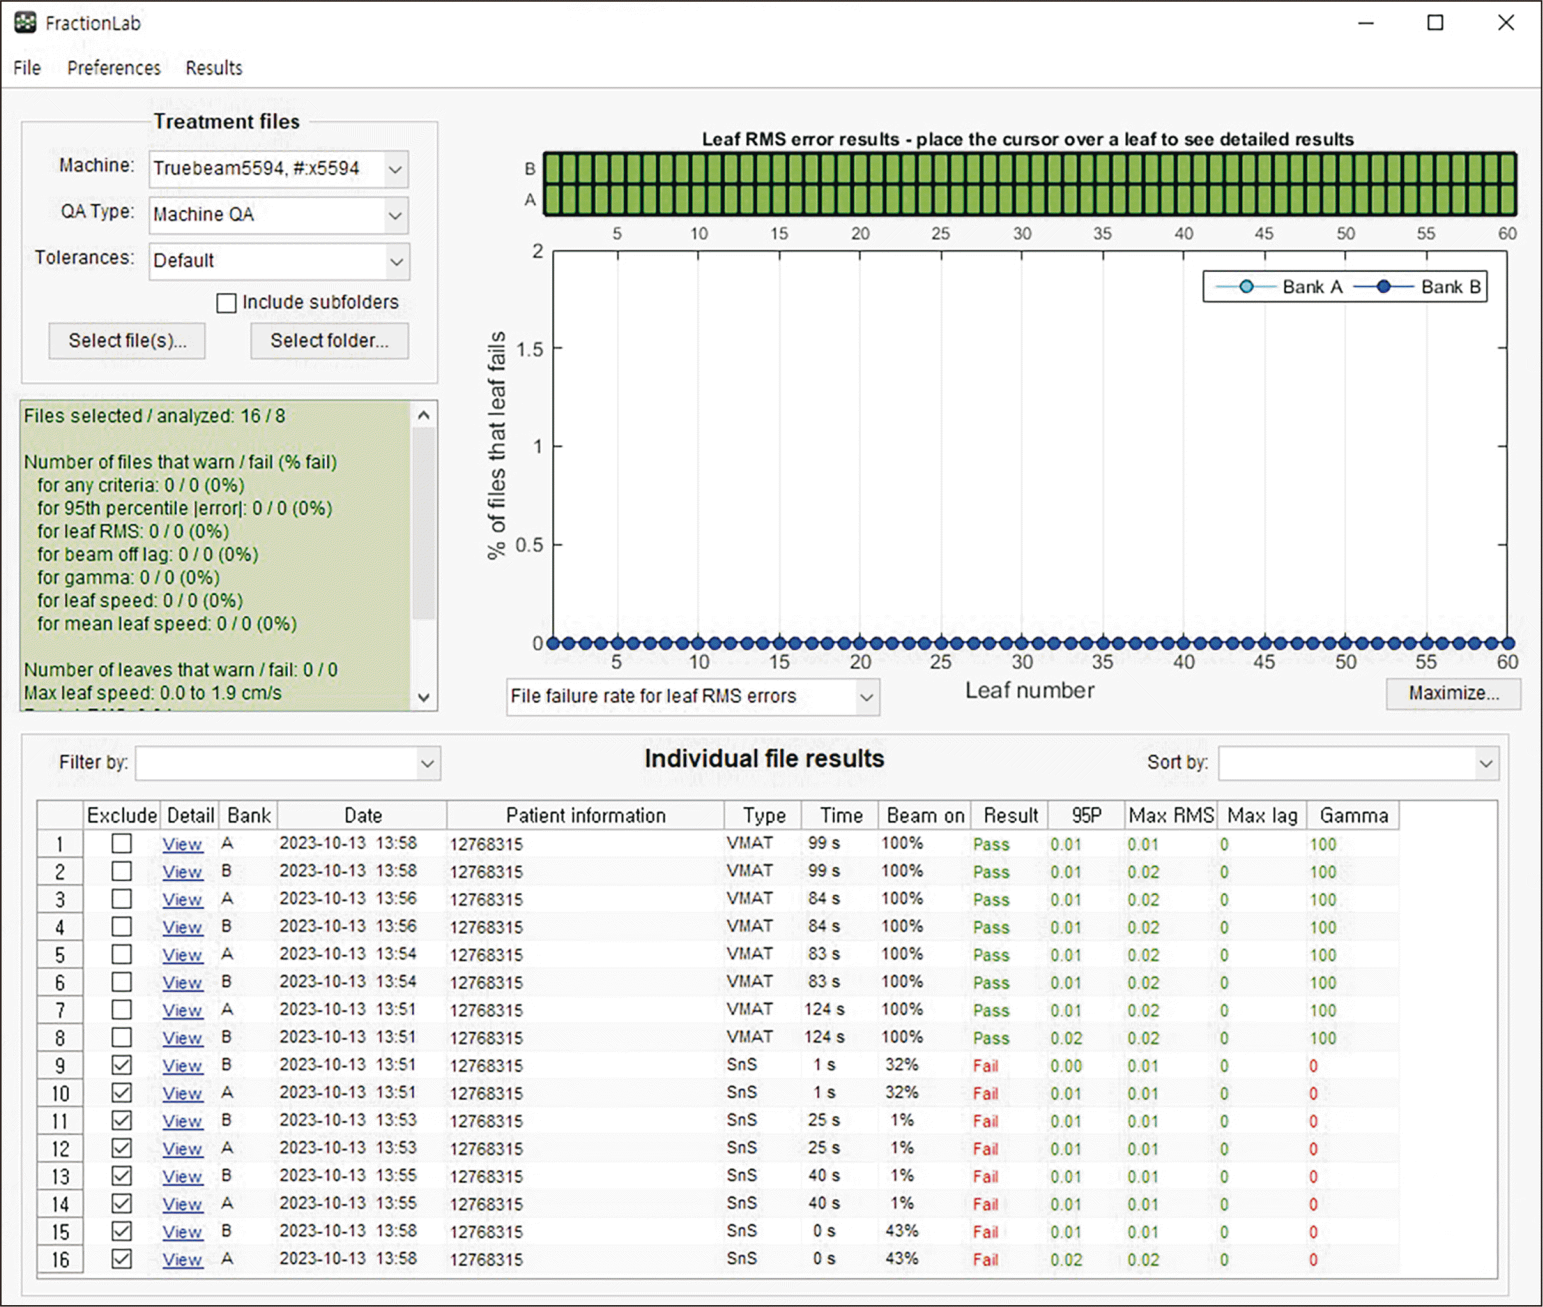Image resolution: width=1543 pixels, height=1307 pixels.
Task: Check the Exclude box for row 8
Action: pos(122,1038)
